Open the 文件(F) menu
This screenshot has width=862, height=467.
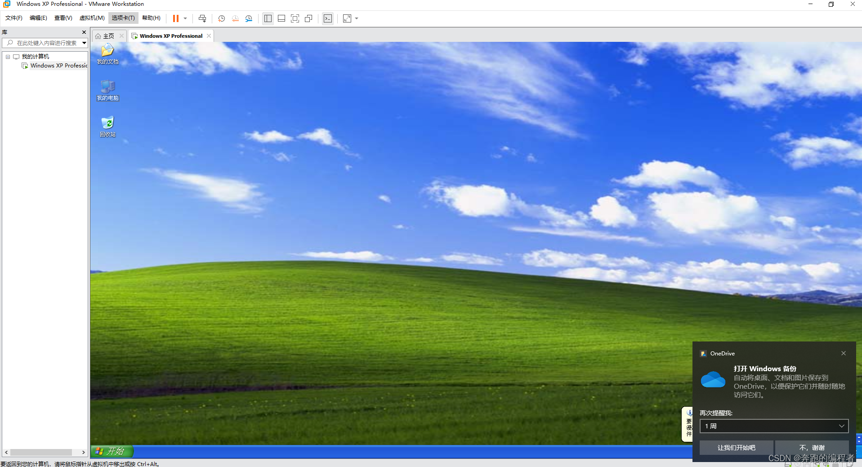pos(14,18)
